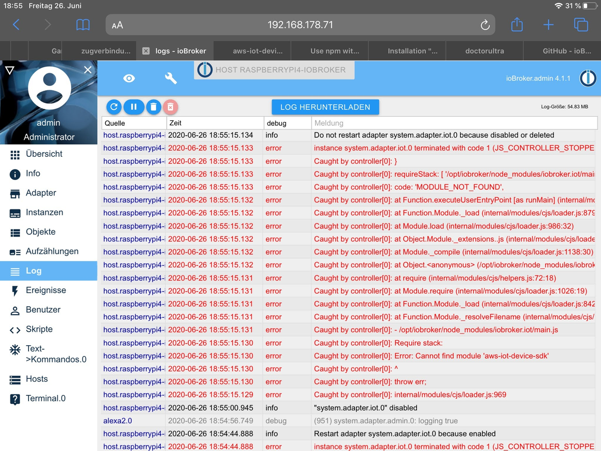Open Aufzählungen in sidebar
The height and width of the screenshot is (451, 601).
(x=49, y=252)
